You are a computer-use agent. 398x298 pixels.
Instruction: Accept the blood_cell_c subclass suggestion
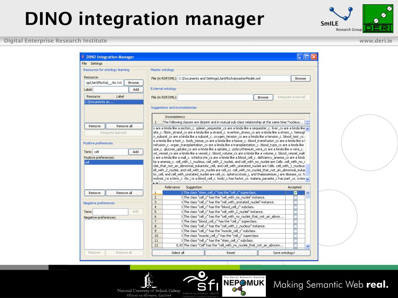(295, 207)
